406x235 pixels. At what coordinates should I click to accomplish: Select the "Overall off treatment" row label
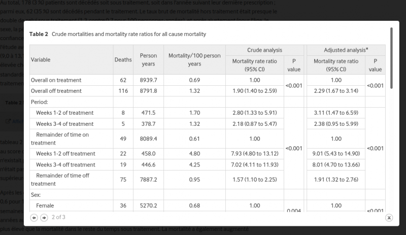click(56, 91)
